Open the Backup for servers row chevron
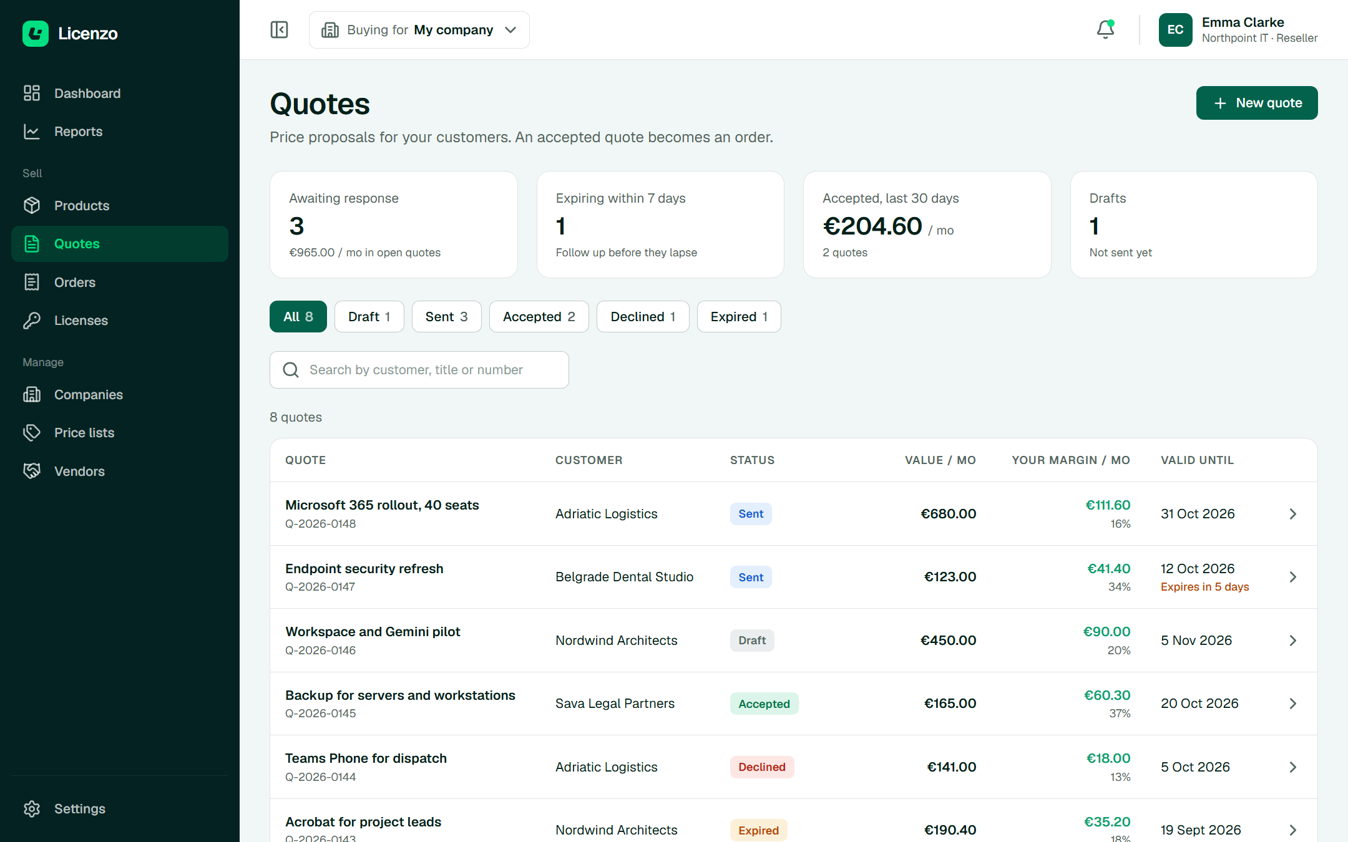Viewport: 1348px width, 842px height. tap(1293, 704)
